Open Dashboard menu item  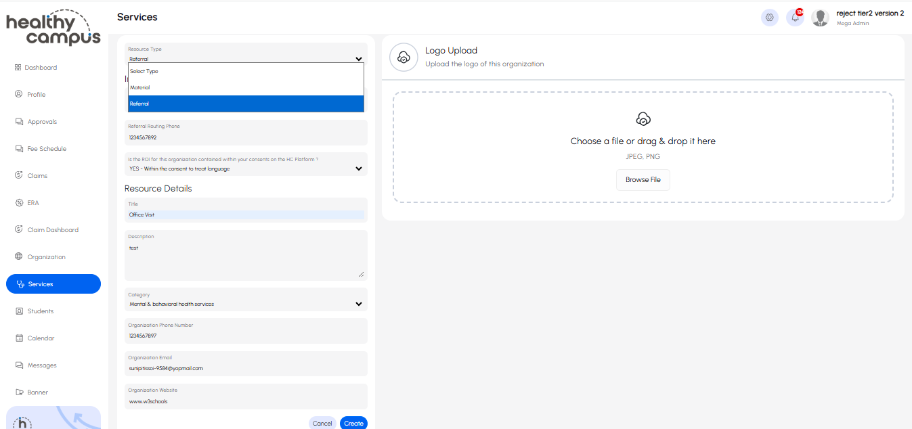click(41, 68)
